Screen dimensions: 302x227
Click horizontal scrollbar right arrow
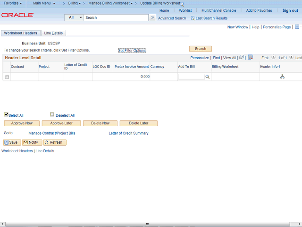(299, 224)
